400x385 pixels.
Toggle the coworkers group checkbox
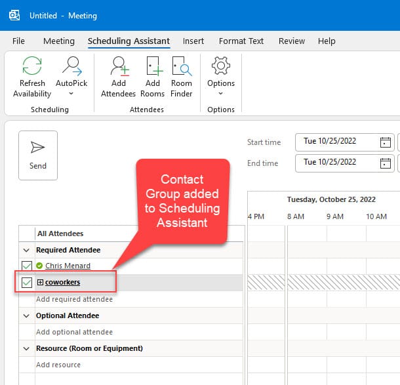tap(27, 283)
